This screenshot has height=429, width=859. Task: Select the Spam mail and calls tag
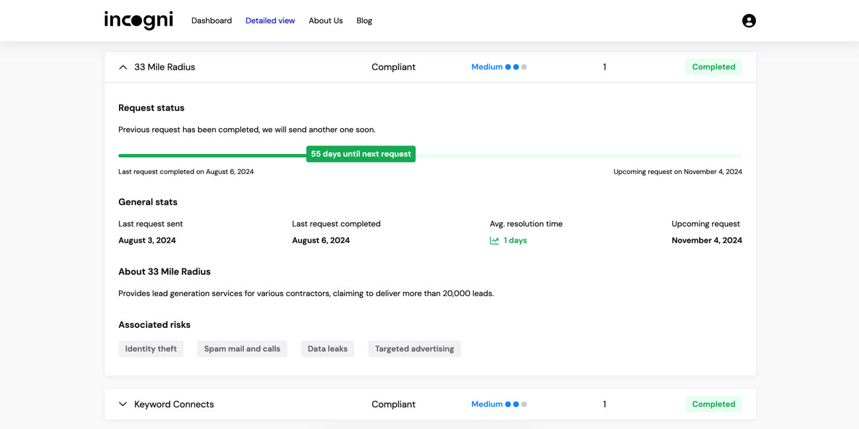click(242, 349)
